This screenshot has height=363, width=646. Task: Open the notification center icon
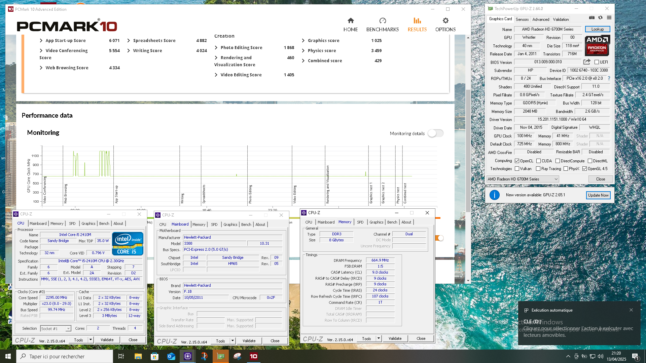click(635, 356)
